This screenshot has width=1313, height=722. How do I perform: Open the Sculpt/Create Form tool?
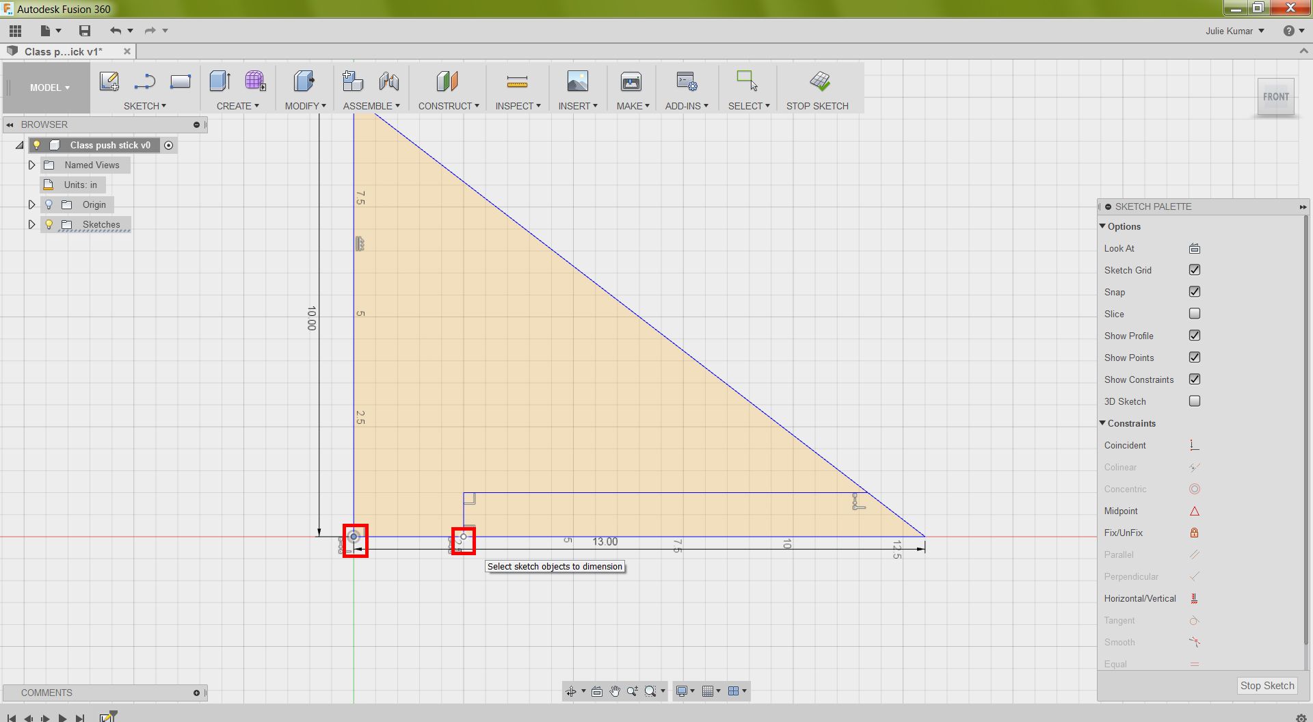(x=256, y=81)
